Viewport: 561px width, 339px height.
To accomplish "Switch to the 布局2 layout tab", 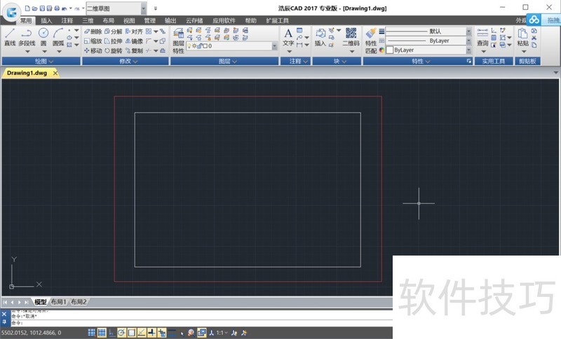I will coord(79,302).
